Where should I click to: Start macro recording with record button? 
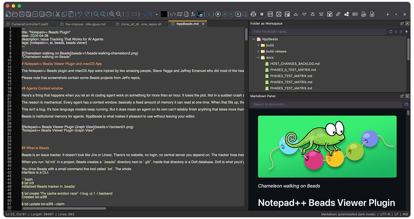tap(218, 14)
